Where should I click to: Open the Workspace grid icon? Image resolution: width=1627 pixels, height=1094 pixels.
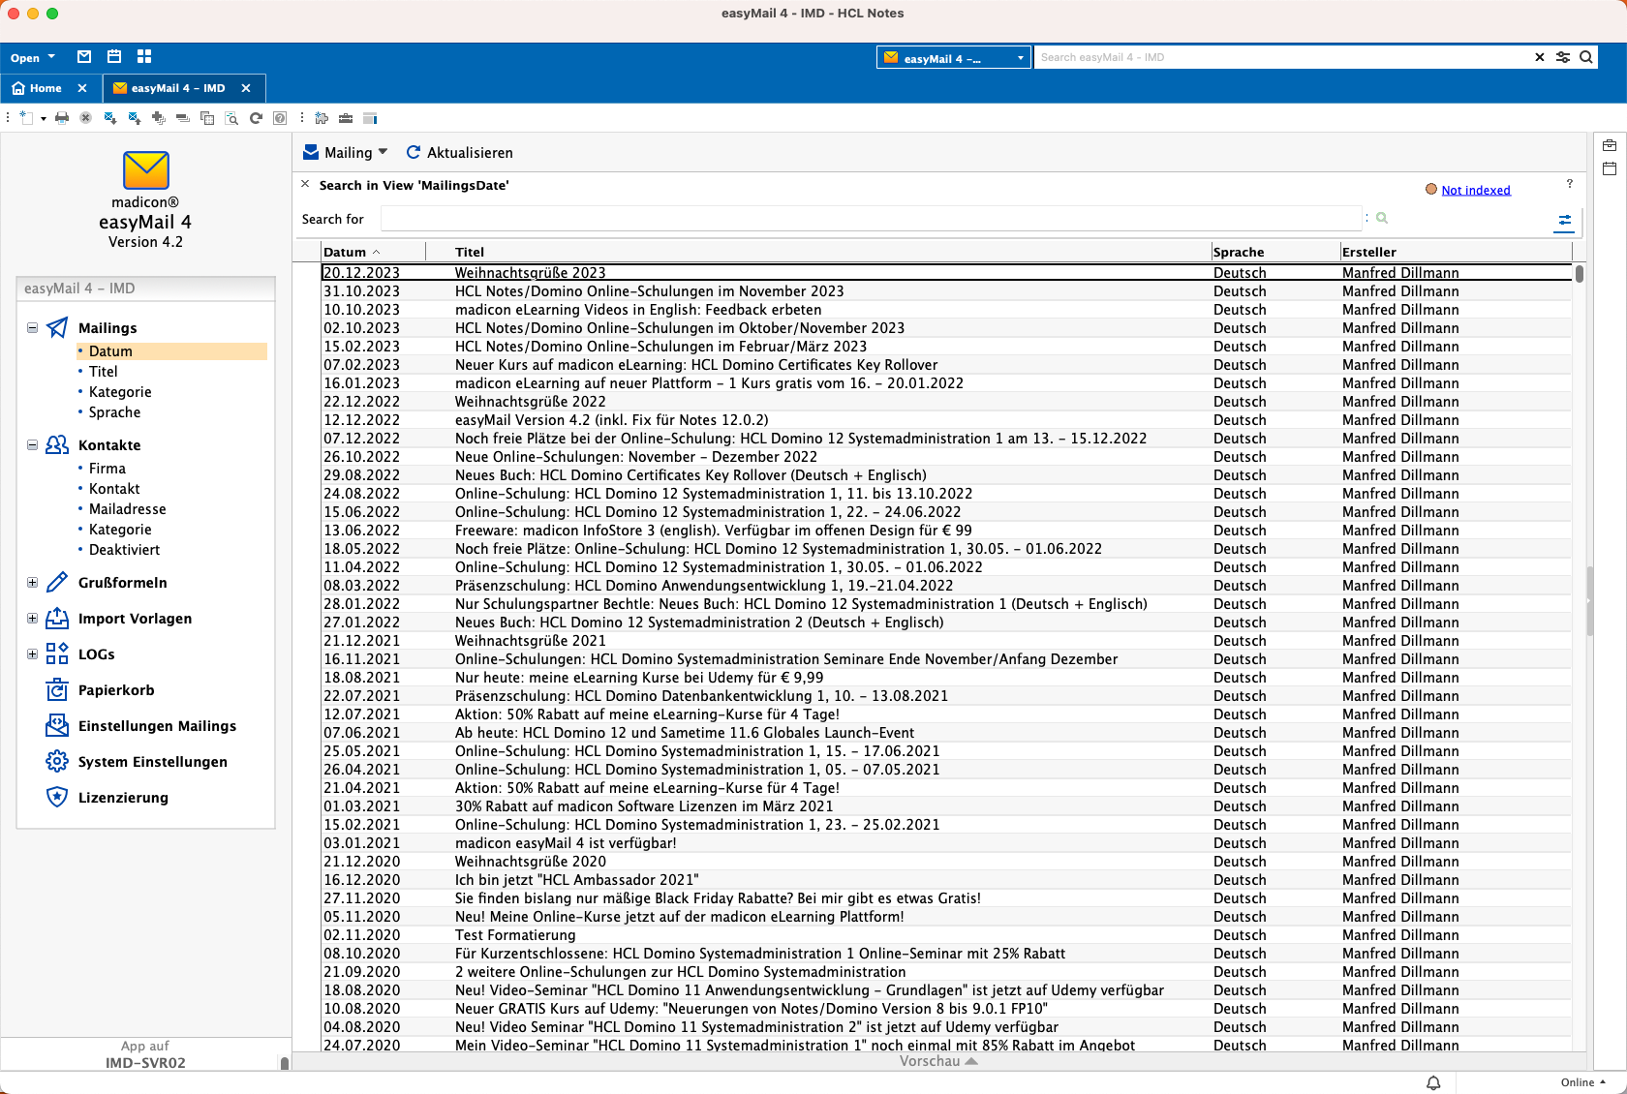pos(144,57)
